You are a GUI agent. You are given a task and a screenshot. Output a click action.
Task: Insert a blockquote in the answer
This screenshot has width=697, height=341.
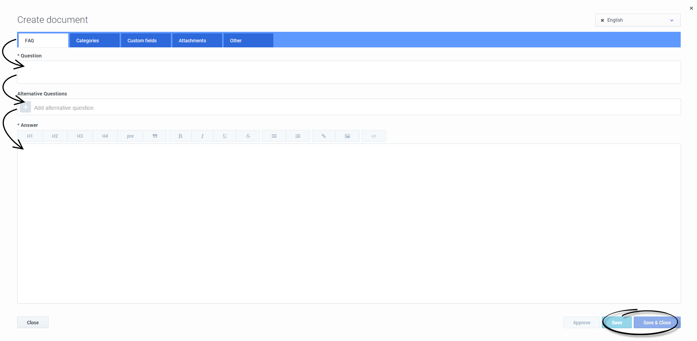(x=155, y=136)
